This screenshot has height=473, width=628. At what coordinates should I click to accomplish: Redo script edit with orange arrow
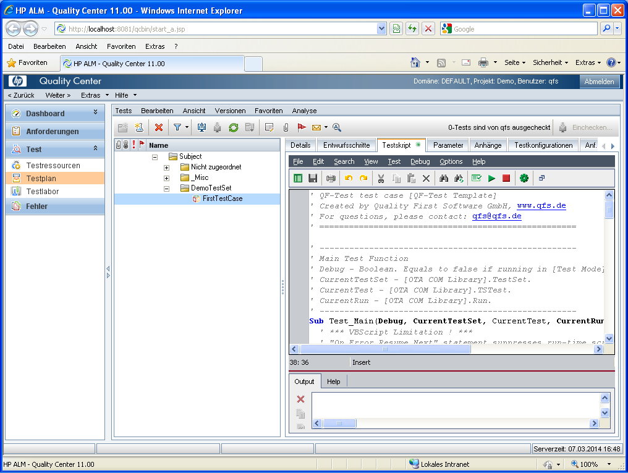click(x=363, y=178)
